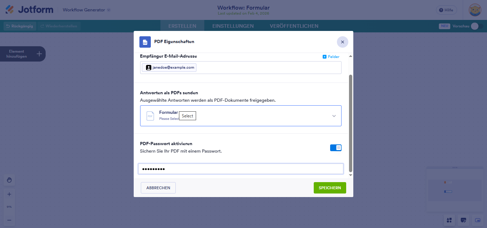
Task: Click the PDF password input field
Action: tap(241, 169)
